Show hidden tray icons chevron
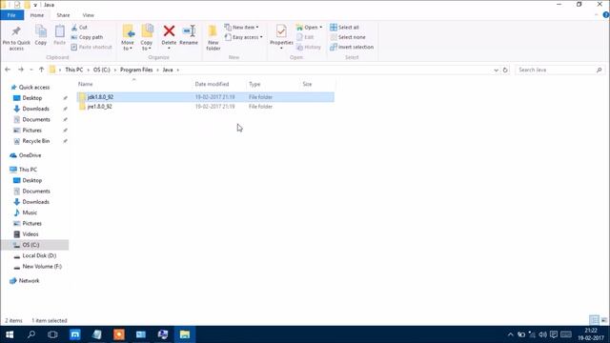 coord(511,334)
